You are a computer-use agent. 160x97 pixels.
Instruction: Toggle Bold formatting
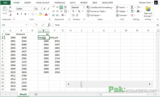[18, 14]
